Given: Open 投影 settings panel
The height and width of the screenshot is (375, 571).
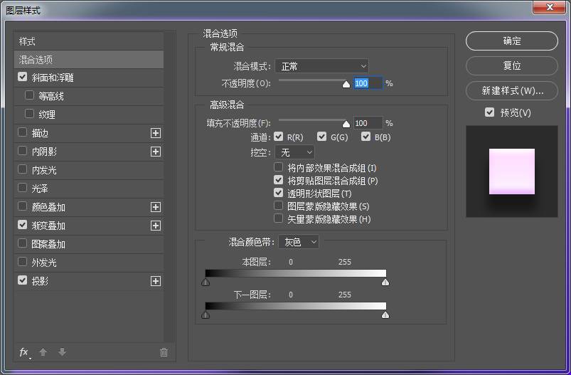Looking at the screenshot, I should [x=40, y=281].
